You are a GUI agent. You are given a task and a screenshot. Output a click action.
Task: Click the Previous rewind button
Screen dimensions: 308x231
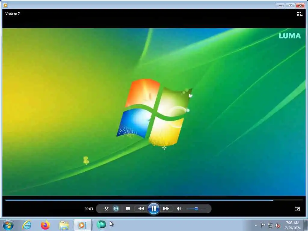point(141,209)
